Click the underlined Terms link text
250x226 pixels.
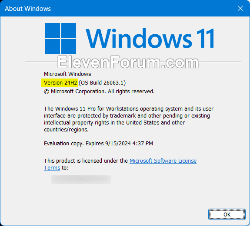52,167
